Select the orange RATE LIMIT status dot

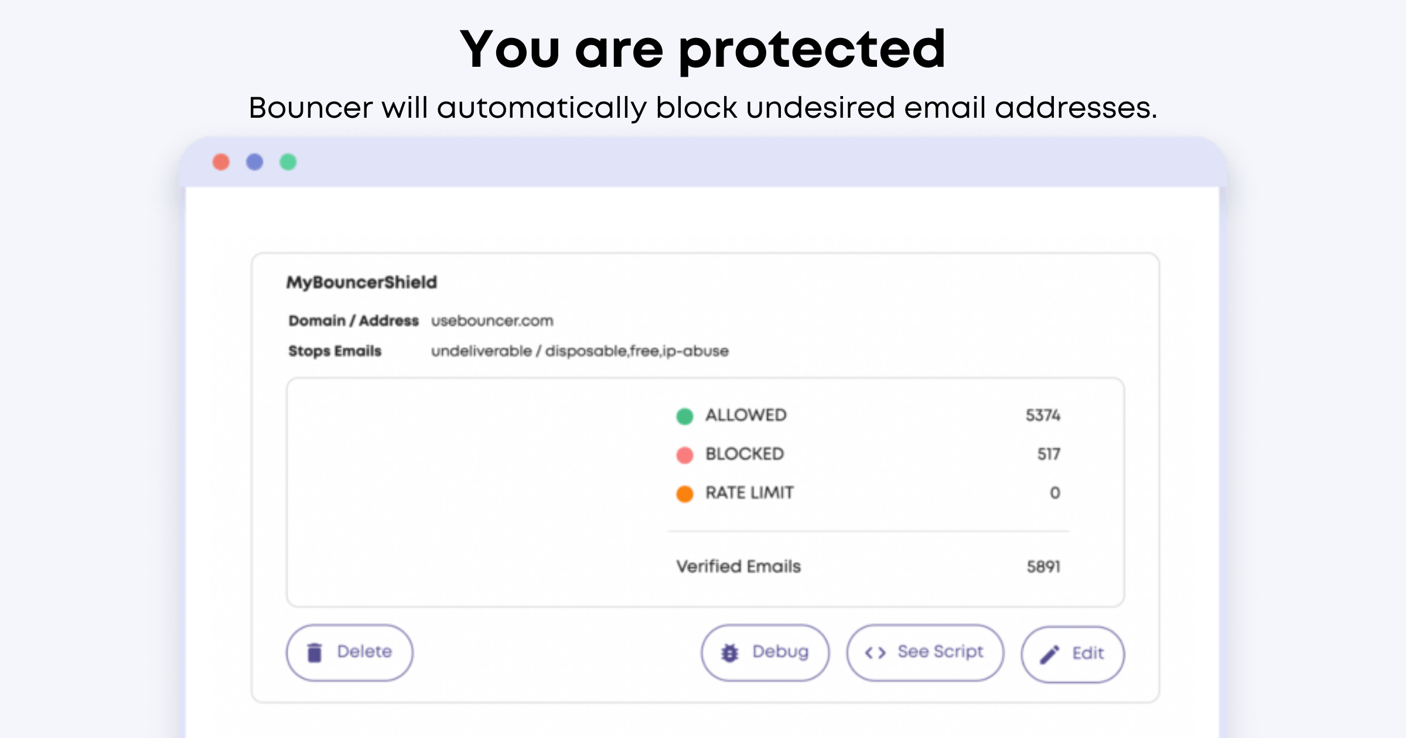pos(685,494)
